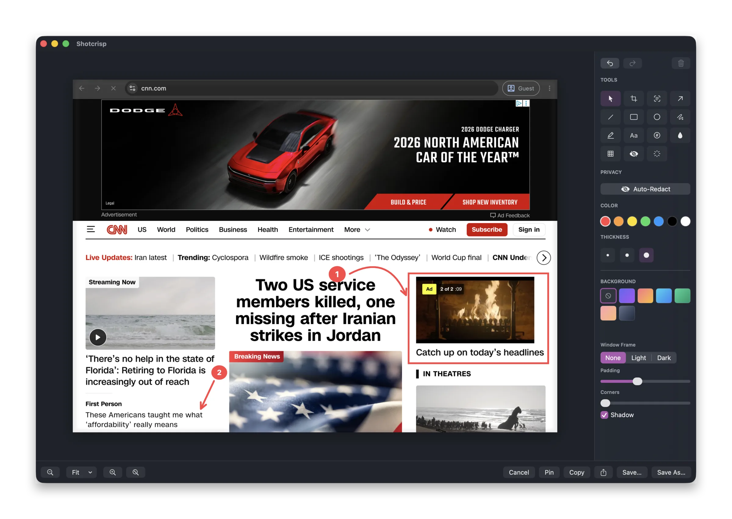Cancel the screenshot edit

click(x=518, y=472)
